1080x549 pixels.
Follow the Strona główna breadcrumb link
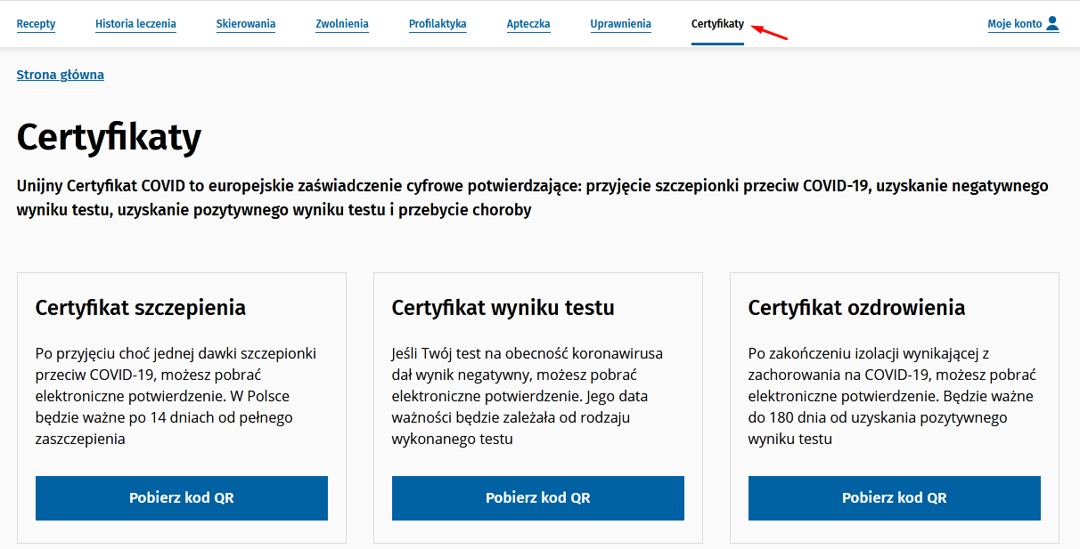[61, 75]
